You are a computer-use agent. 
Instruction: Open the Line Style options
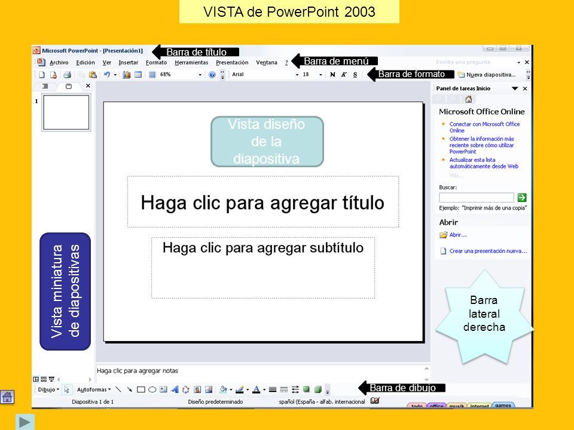(273, 390)
